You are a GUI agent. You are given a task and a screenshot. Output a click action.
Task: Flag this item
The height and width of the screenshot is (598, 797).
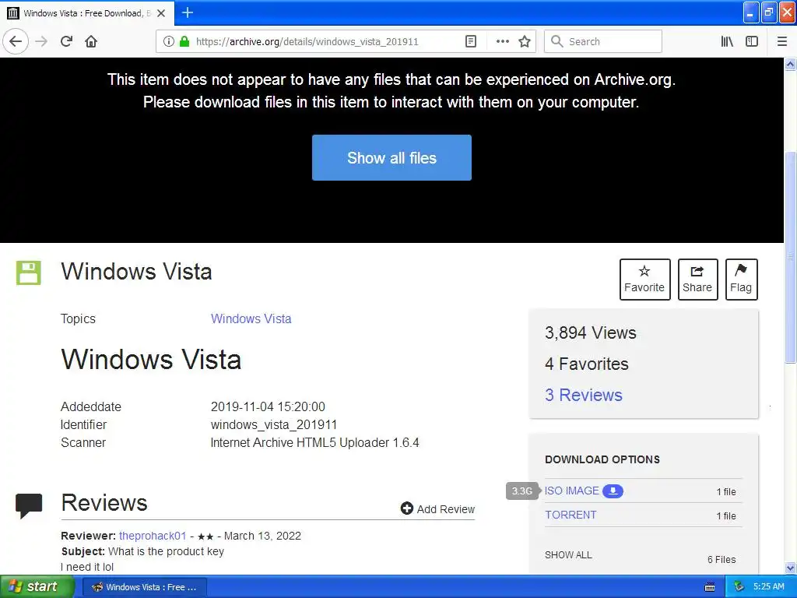pos(742,280)
